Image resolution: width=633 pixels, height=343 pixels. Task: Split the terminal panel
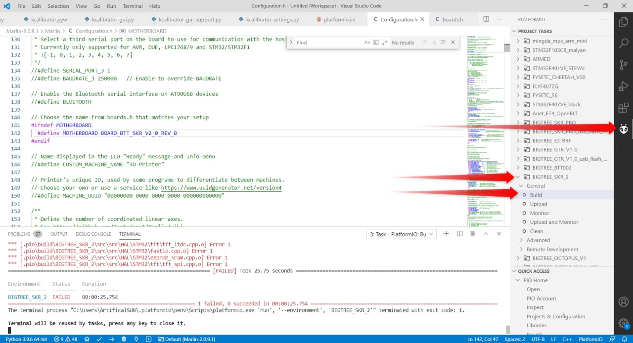459,234
